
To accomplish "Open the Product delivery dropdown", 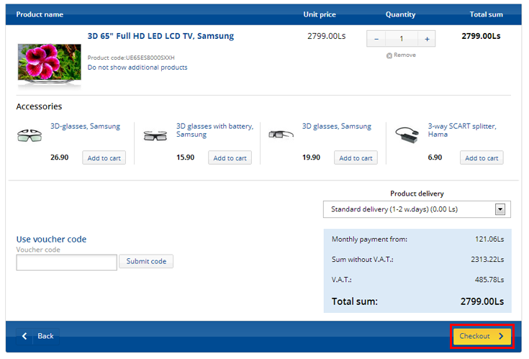I will click(x=417, y=209).
